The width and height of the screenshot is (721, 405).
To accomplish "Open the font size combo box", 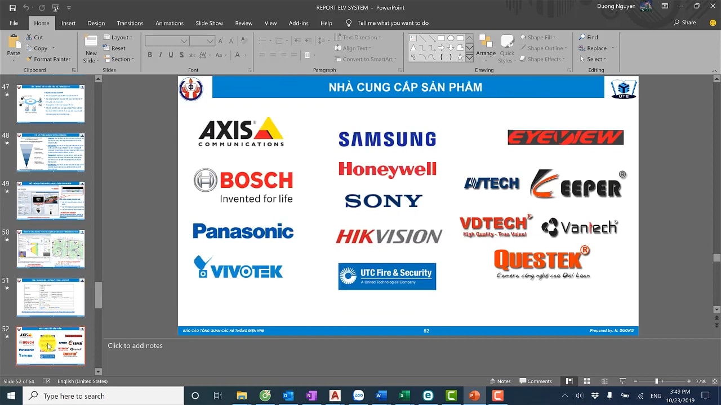I will pyautogui.click(x=202, y=41).
